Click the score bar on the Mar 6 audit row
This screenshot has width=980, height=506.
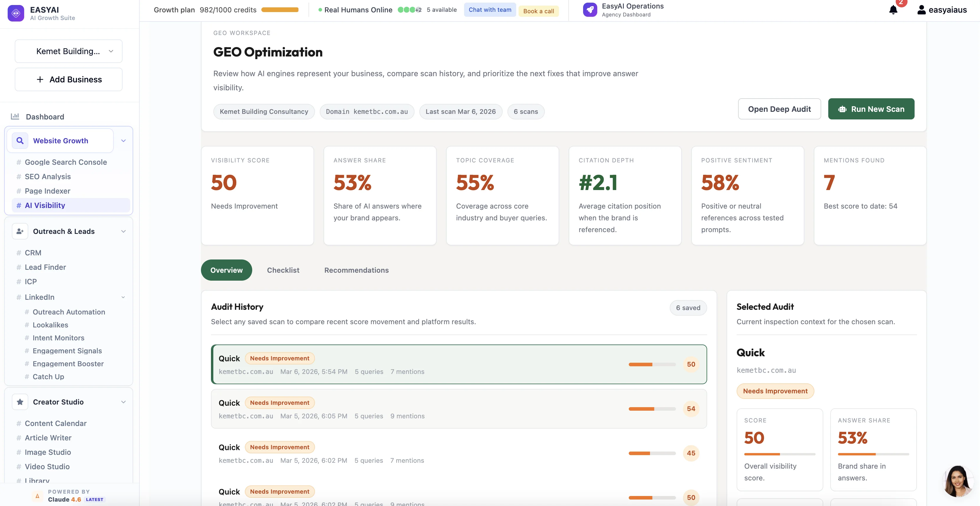pos(652,364)
